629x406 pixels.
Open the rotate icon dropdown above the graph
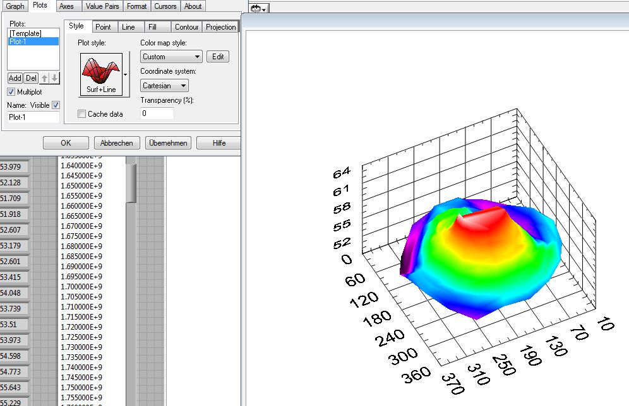259,8
